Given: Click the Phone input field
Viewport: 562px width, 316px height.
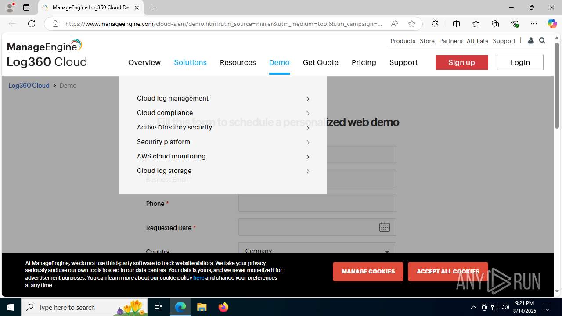Looking at the screenshot, I should [x=317, y=203].
